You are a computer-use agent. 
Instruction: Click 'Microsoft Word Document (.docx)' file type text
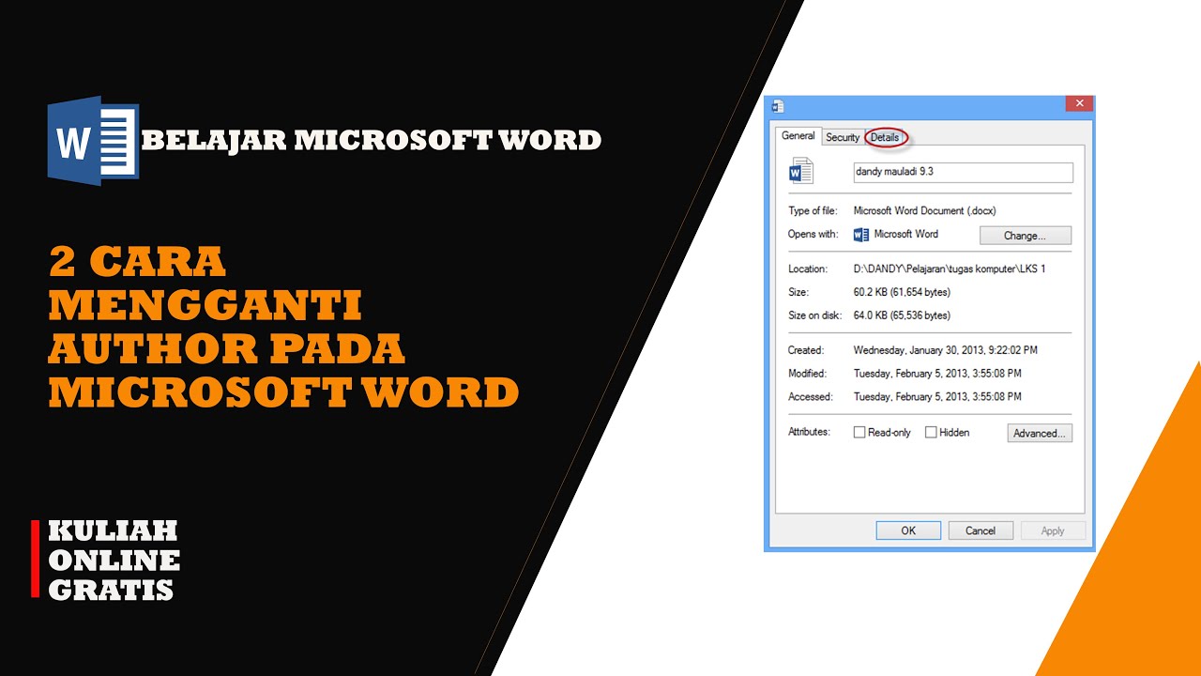(925, 211)
